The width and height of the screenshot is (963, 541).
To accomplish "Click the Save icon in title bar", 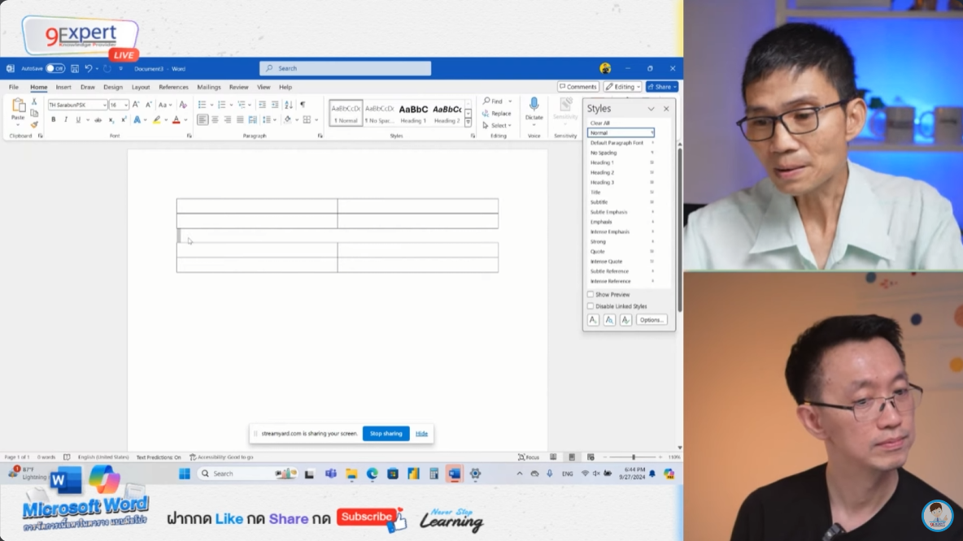I will [x=75, y=69].
